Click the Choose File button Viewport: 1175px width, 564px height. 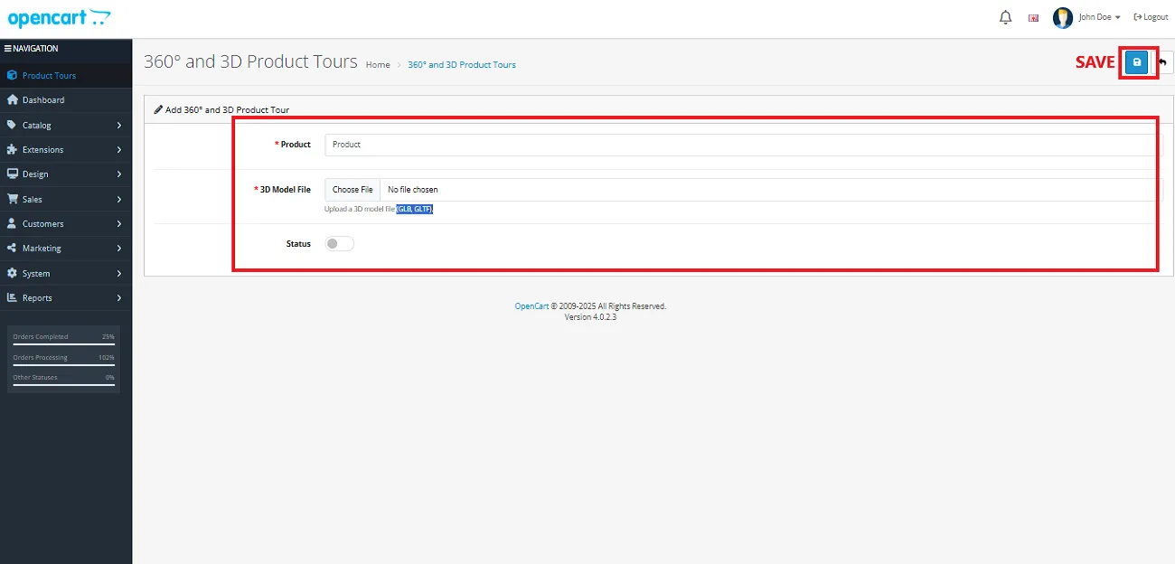click(x=352, y=190)
